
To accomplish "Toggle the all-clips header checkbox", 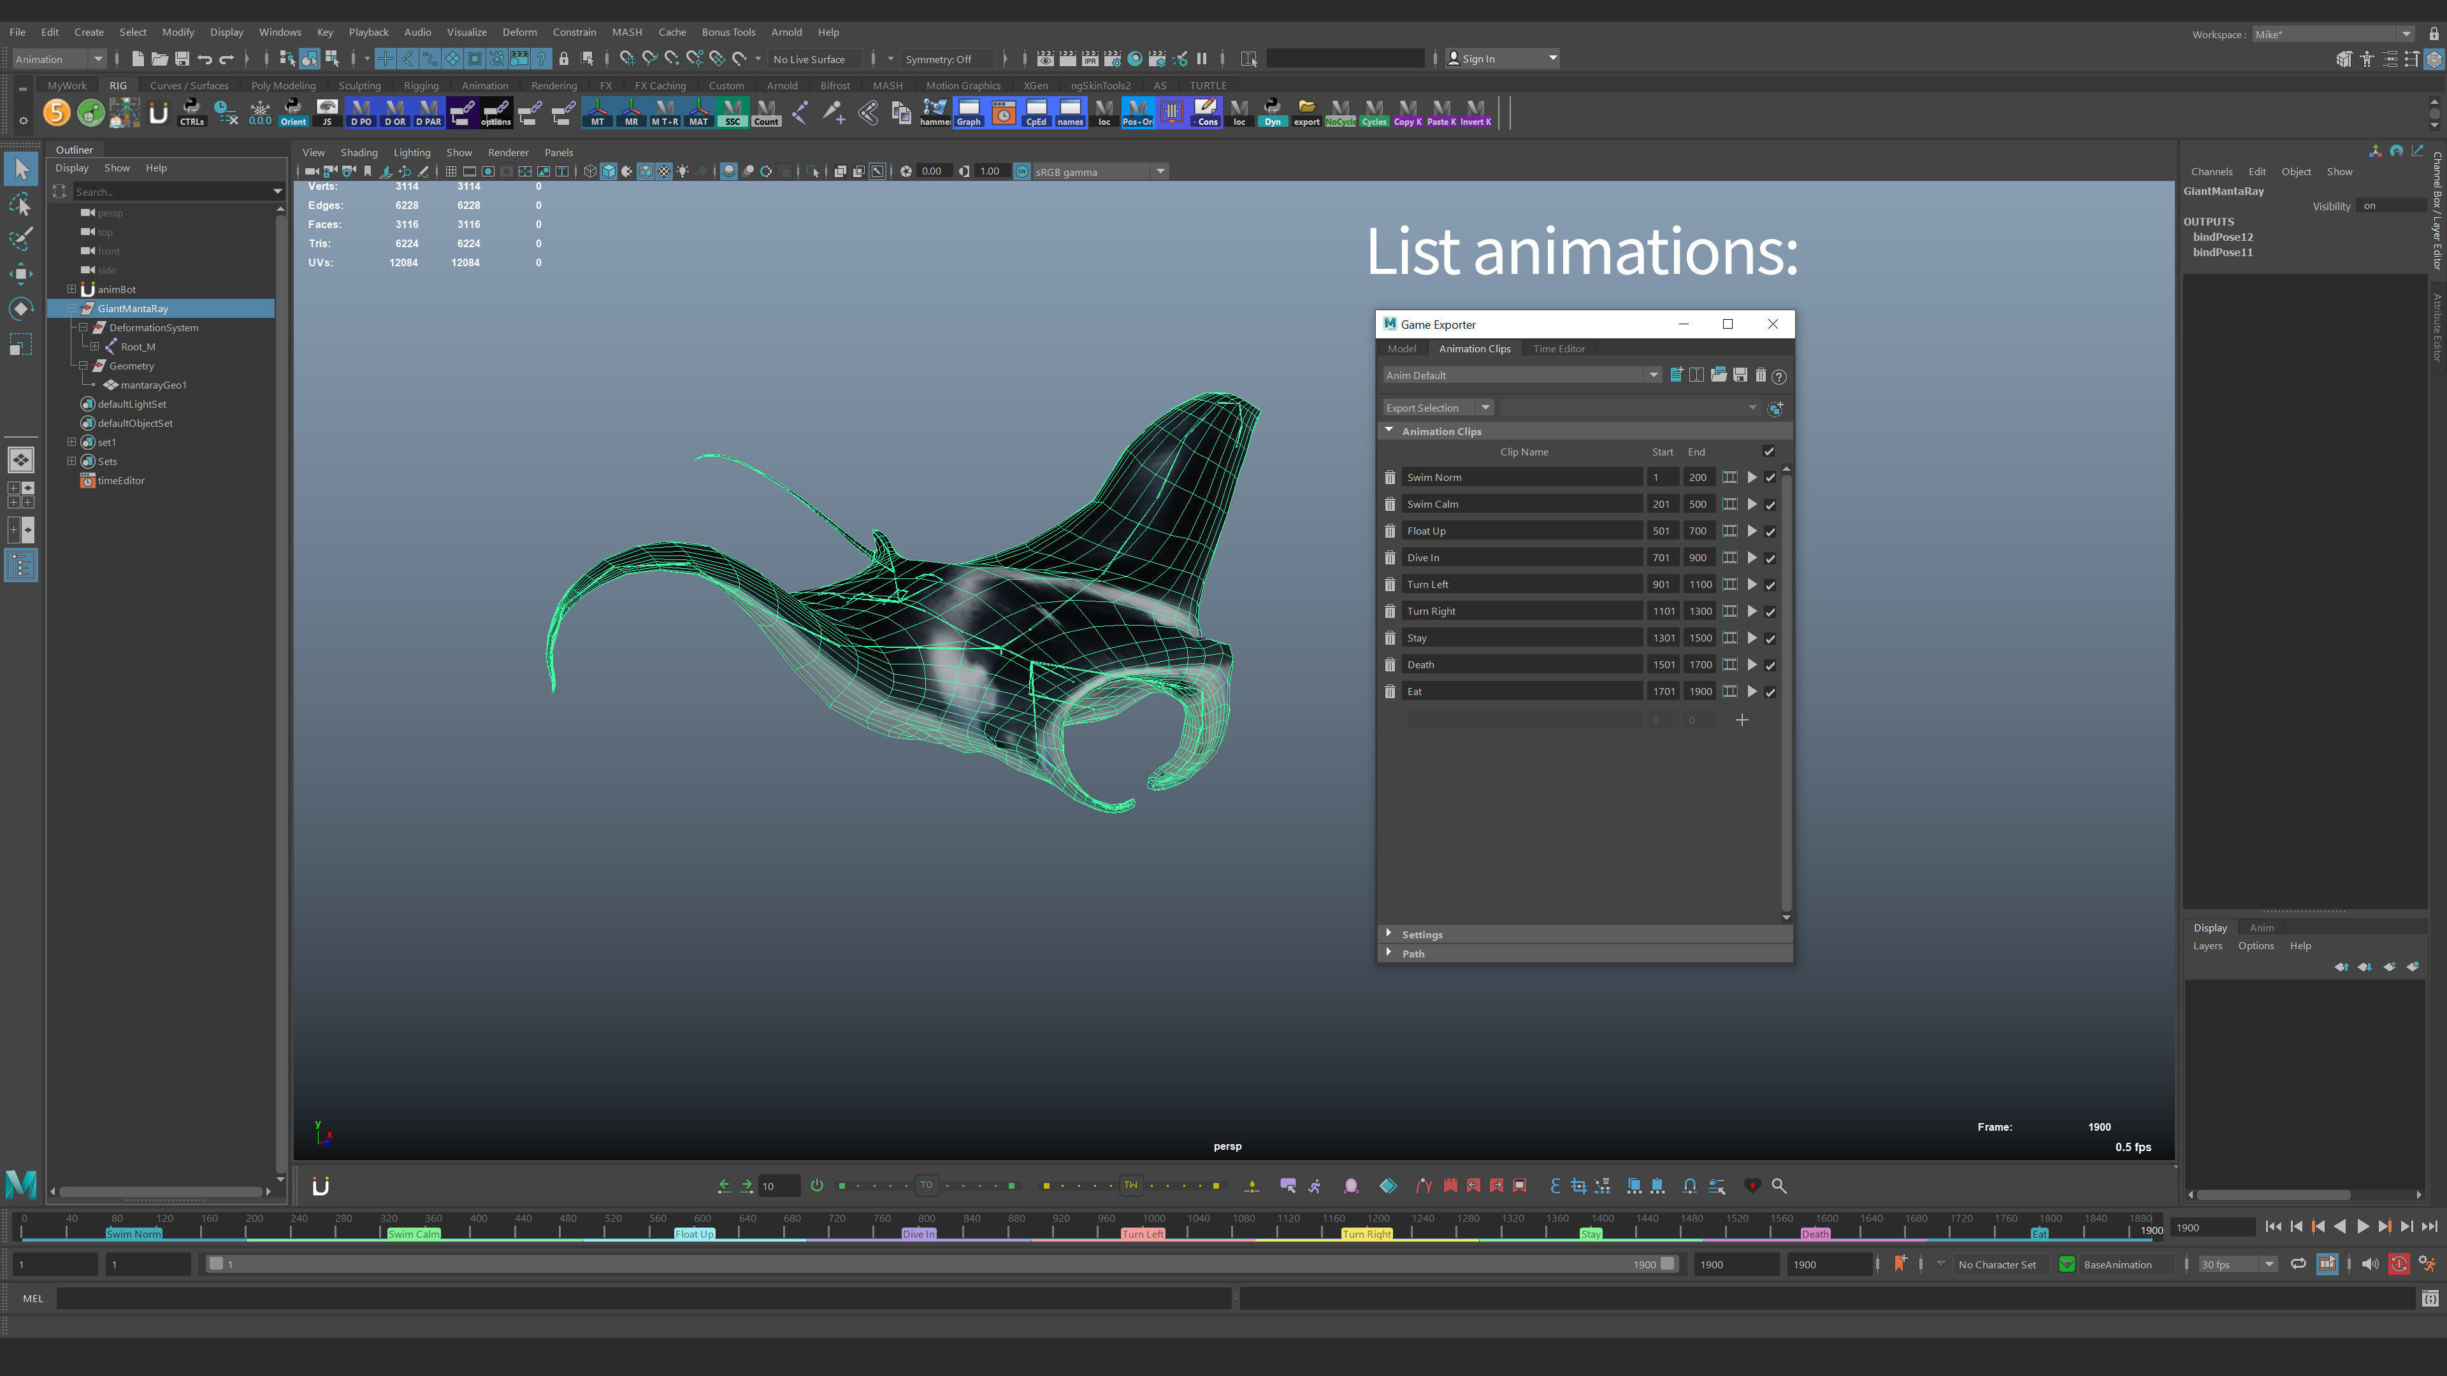I will click(x=1769, y=451).
